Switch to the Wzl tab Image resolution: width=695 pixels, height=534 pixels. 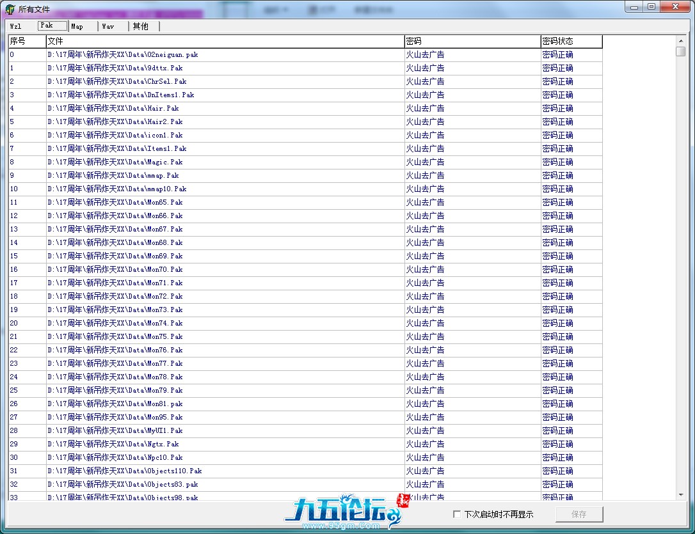pyautogui.click(x=16, y=26)
